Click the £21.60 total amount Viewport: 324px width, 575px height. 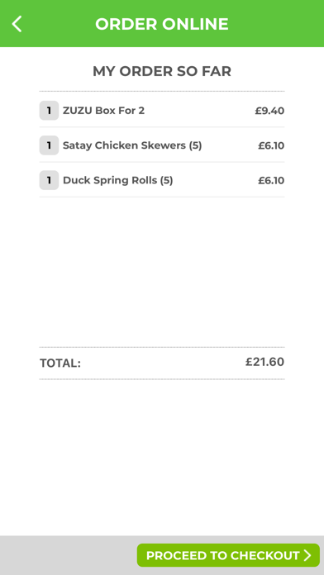pos(265,362)
